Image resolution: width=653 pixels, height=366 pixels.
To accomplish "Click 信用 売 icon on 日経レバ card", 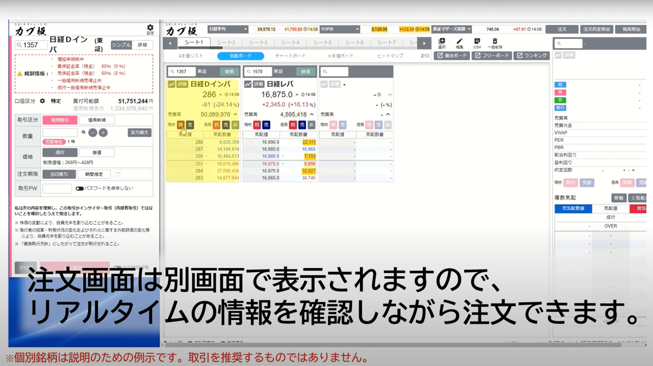I will [302, 125].
